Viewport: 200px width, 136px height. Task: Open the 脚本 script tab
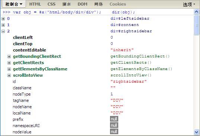click(67, 4)
